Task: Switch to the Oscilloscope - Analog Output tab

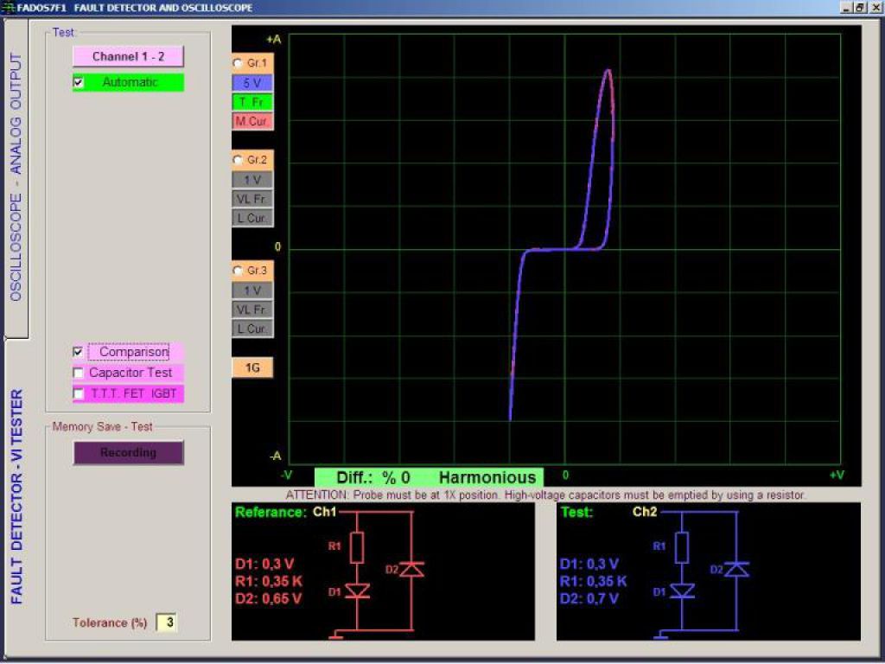Action: [16, 178]
